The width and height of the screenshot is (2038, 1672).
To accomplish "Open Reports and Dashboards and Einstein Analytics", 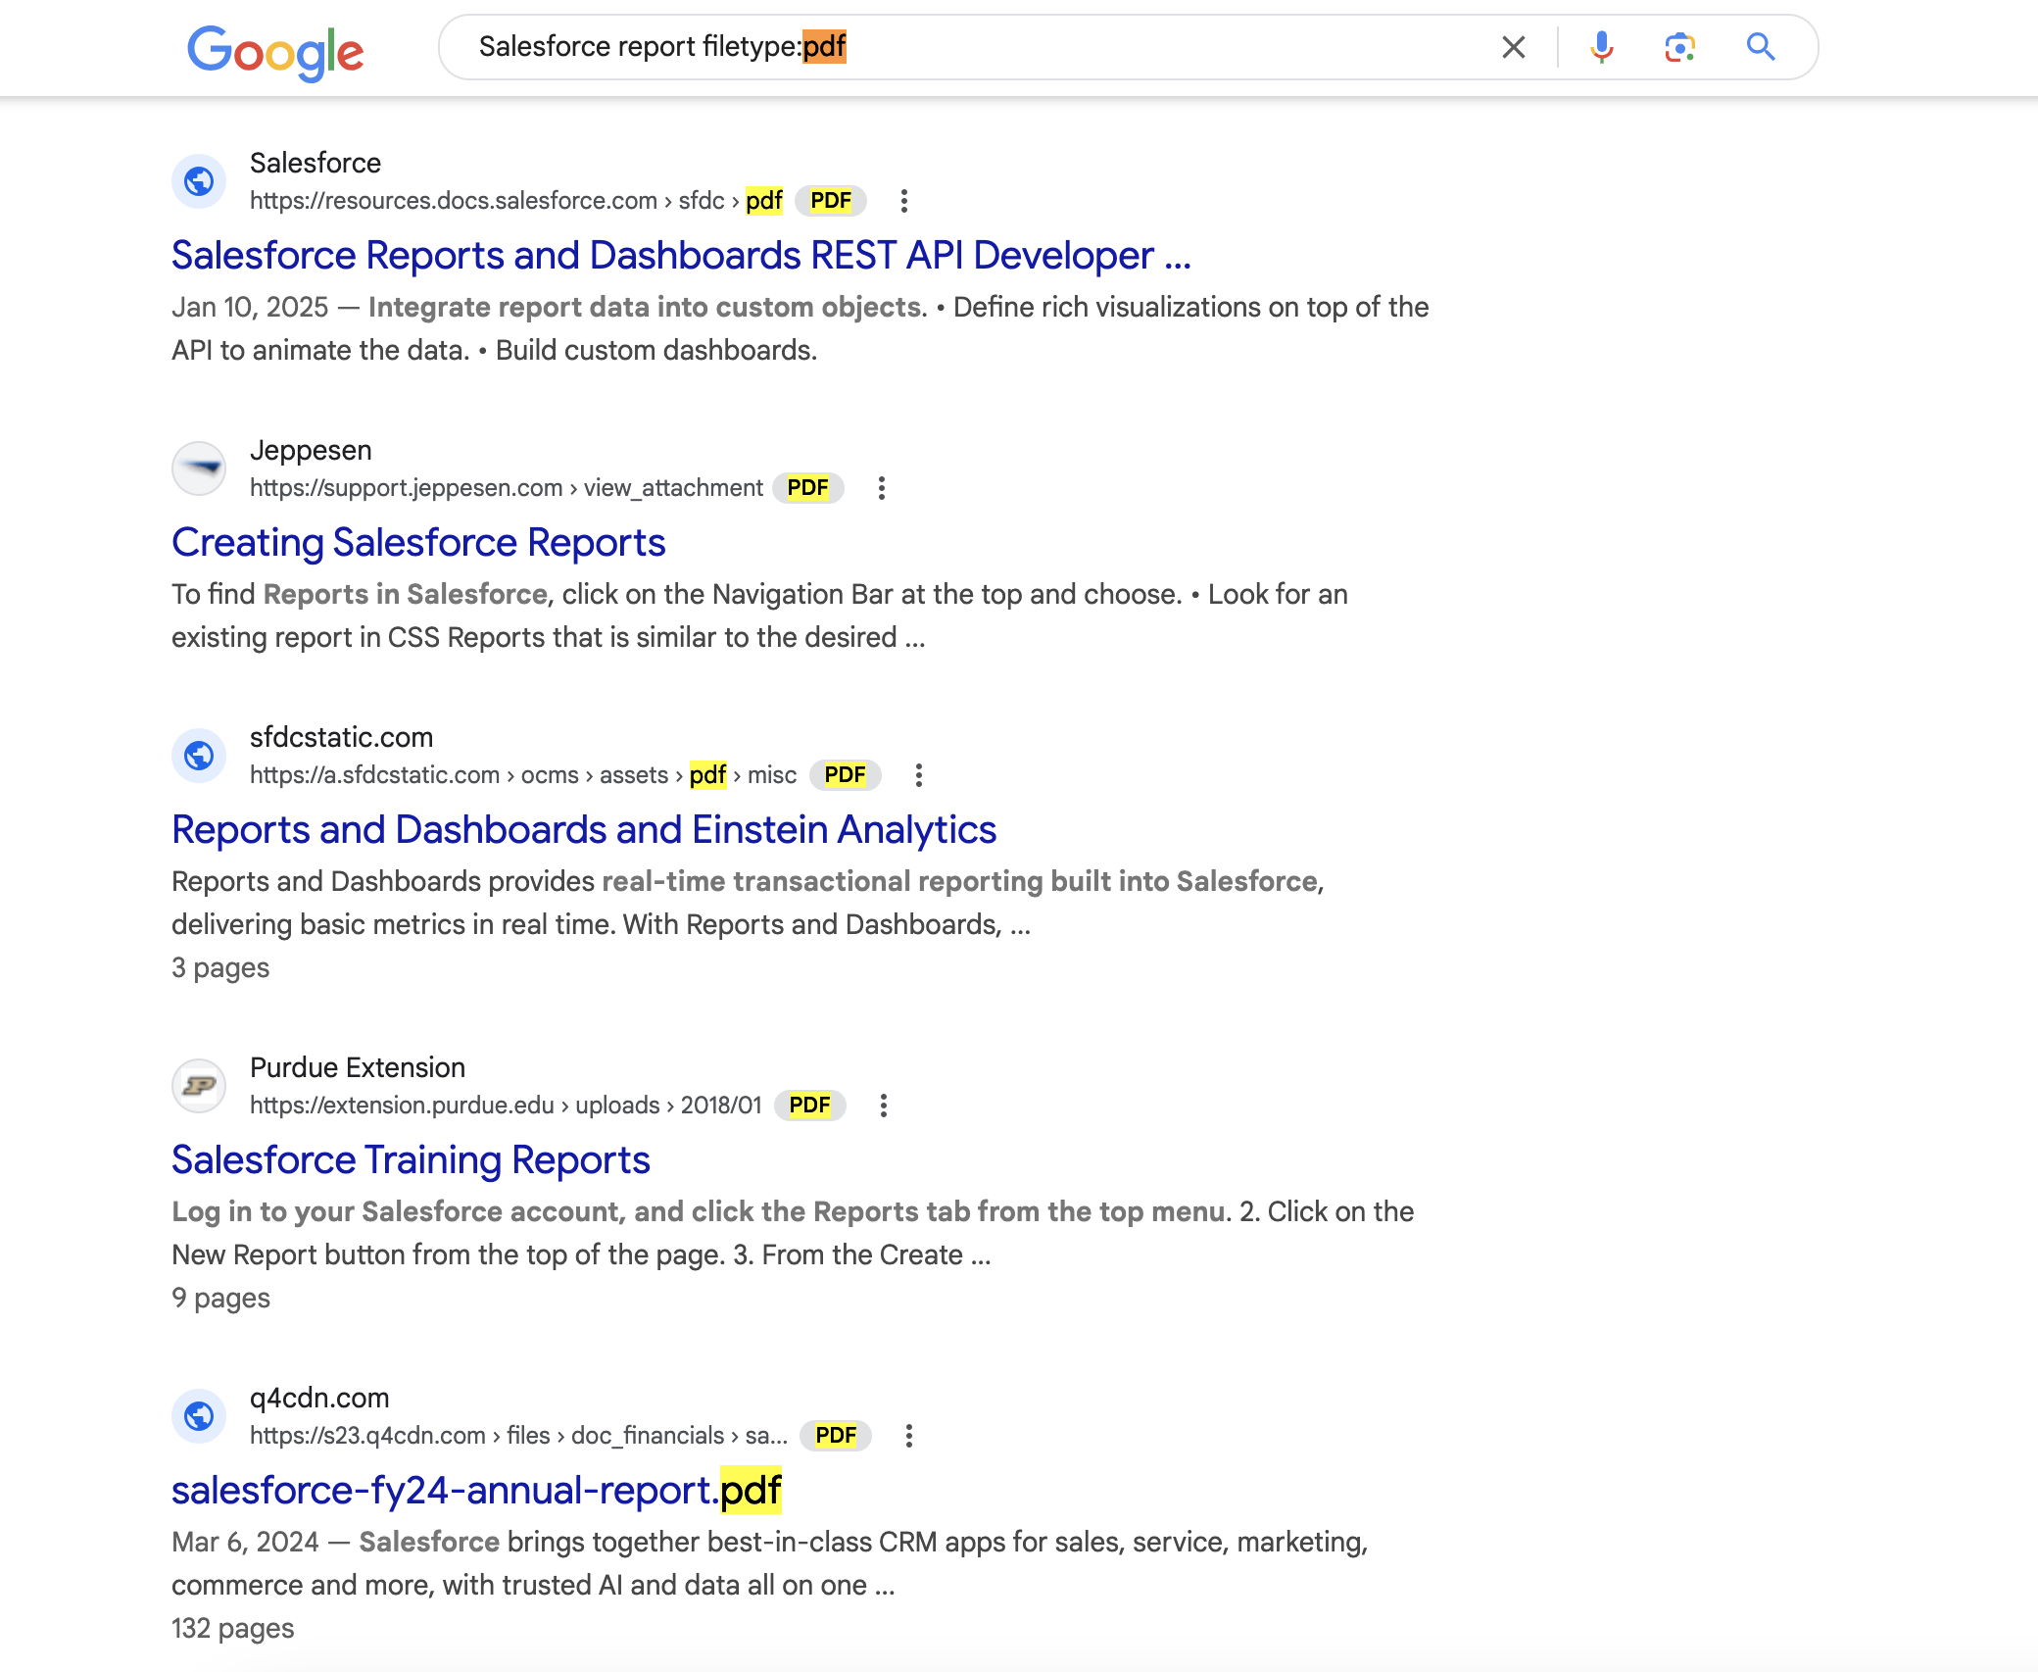I will pyautogui.click(x=584, y=830).
